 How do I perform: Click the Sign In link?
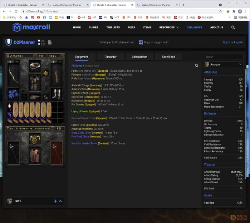click(226, 42)
